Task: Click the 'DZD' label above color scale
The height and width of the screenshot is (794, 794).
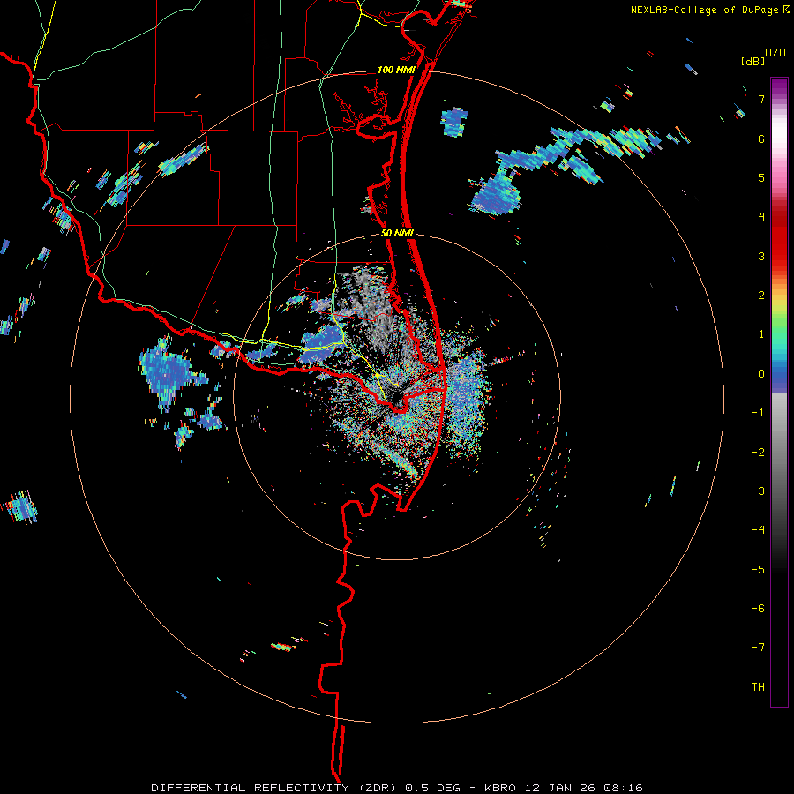Action: tap(775, 53)
